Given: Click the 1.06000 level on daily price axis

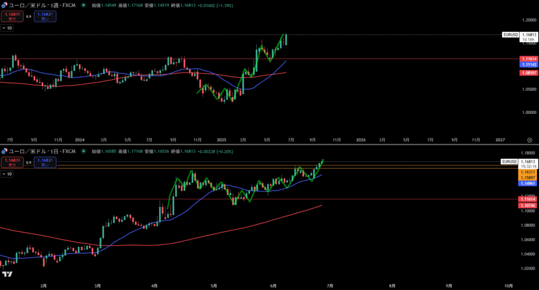Looking at the screenshot, I should coord(527,240).
